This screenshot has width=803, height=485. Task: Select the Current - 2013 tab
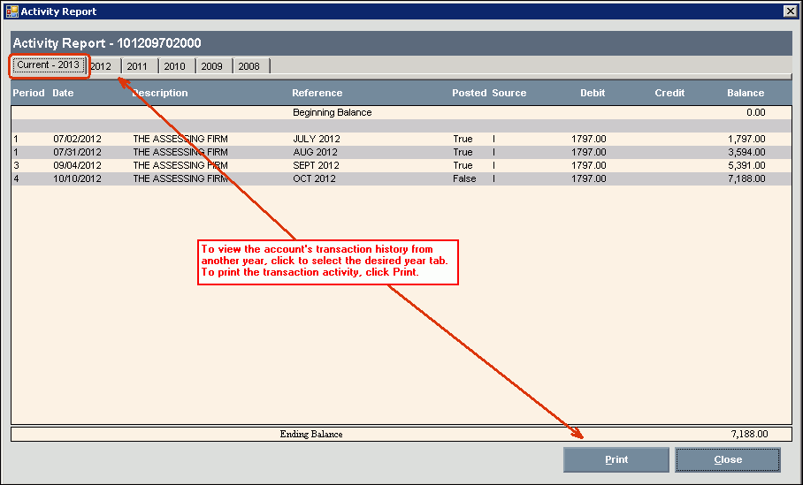tap(49, 65)
